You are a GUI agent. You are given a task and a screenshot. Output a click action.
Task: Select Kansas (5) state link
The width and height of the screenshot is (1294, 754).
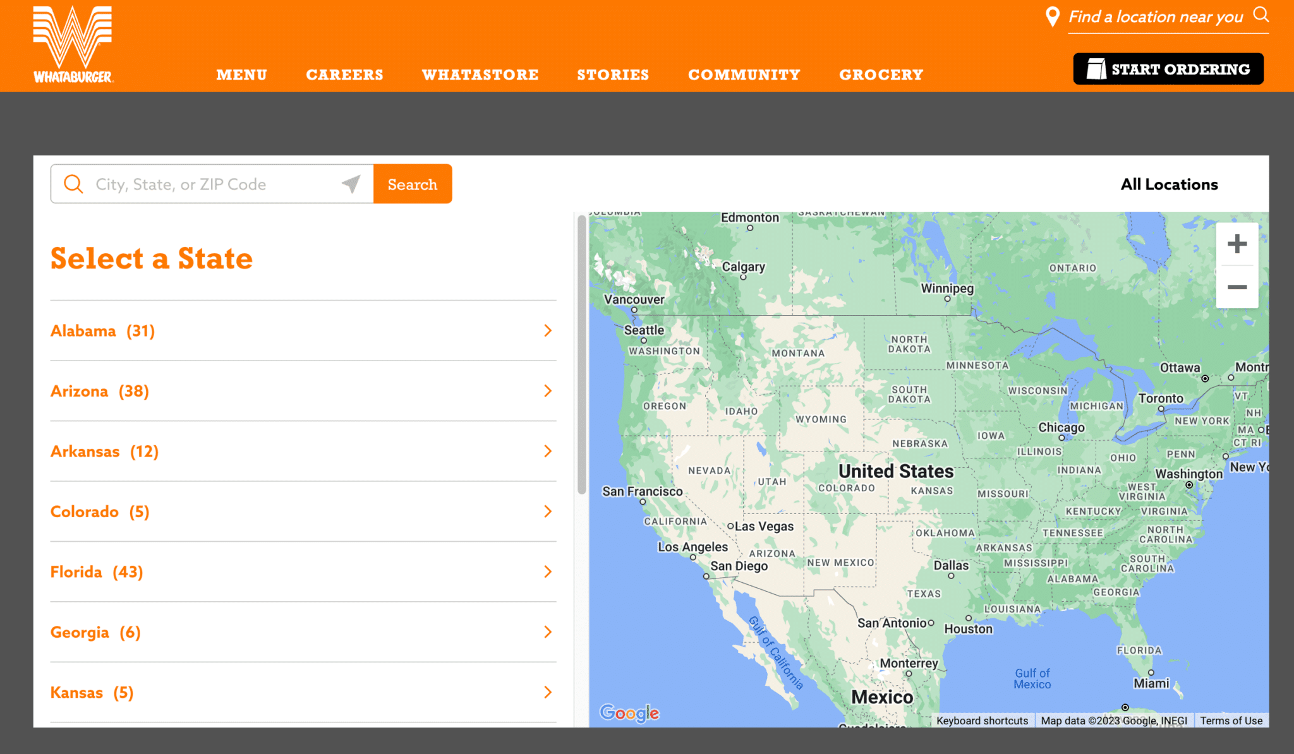[92, 693]
